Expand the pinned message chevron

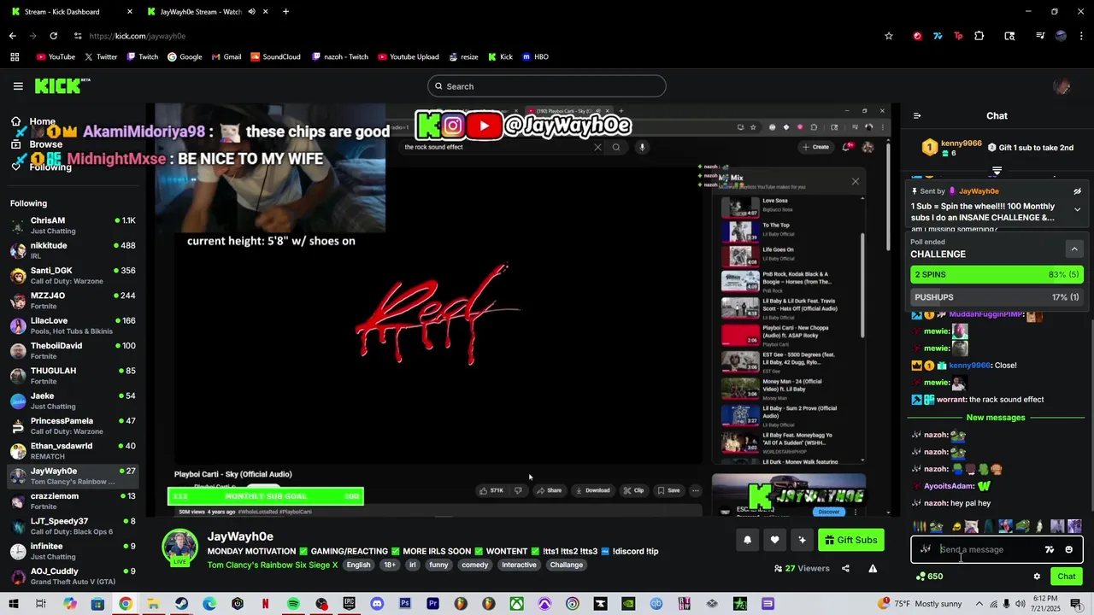point(1077,209)
